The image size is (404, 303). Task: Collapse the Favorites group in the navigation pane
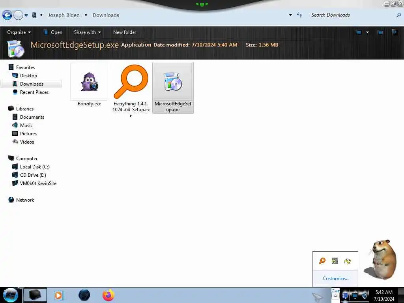tap(25, 67)
